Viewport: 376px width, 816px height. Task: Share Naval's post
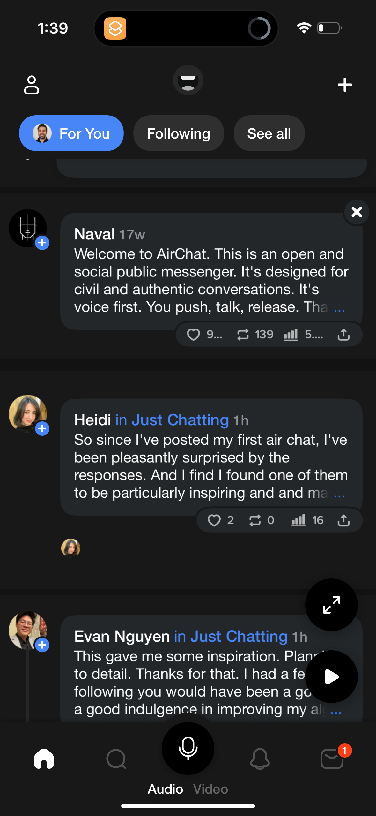click(x=343, y=335)
